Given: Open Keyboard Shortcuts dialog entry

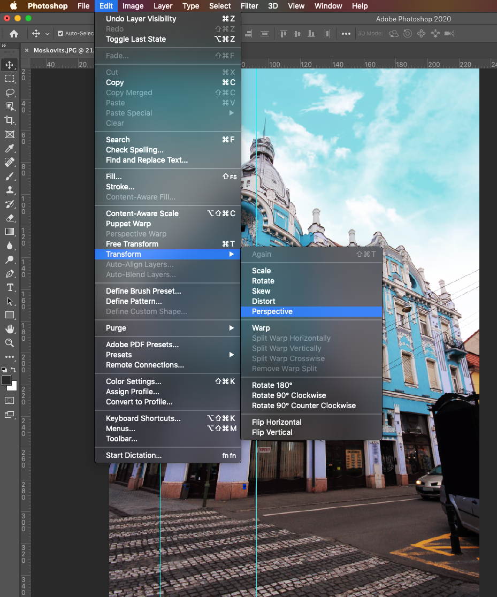Looking at the screenshot, I should [167, 418].
